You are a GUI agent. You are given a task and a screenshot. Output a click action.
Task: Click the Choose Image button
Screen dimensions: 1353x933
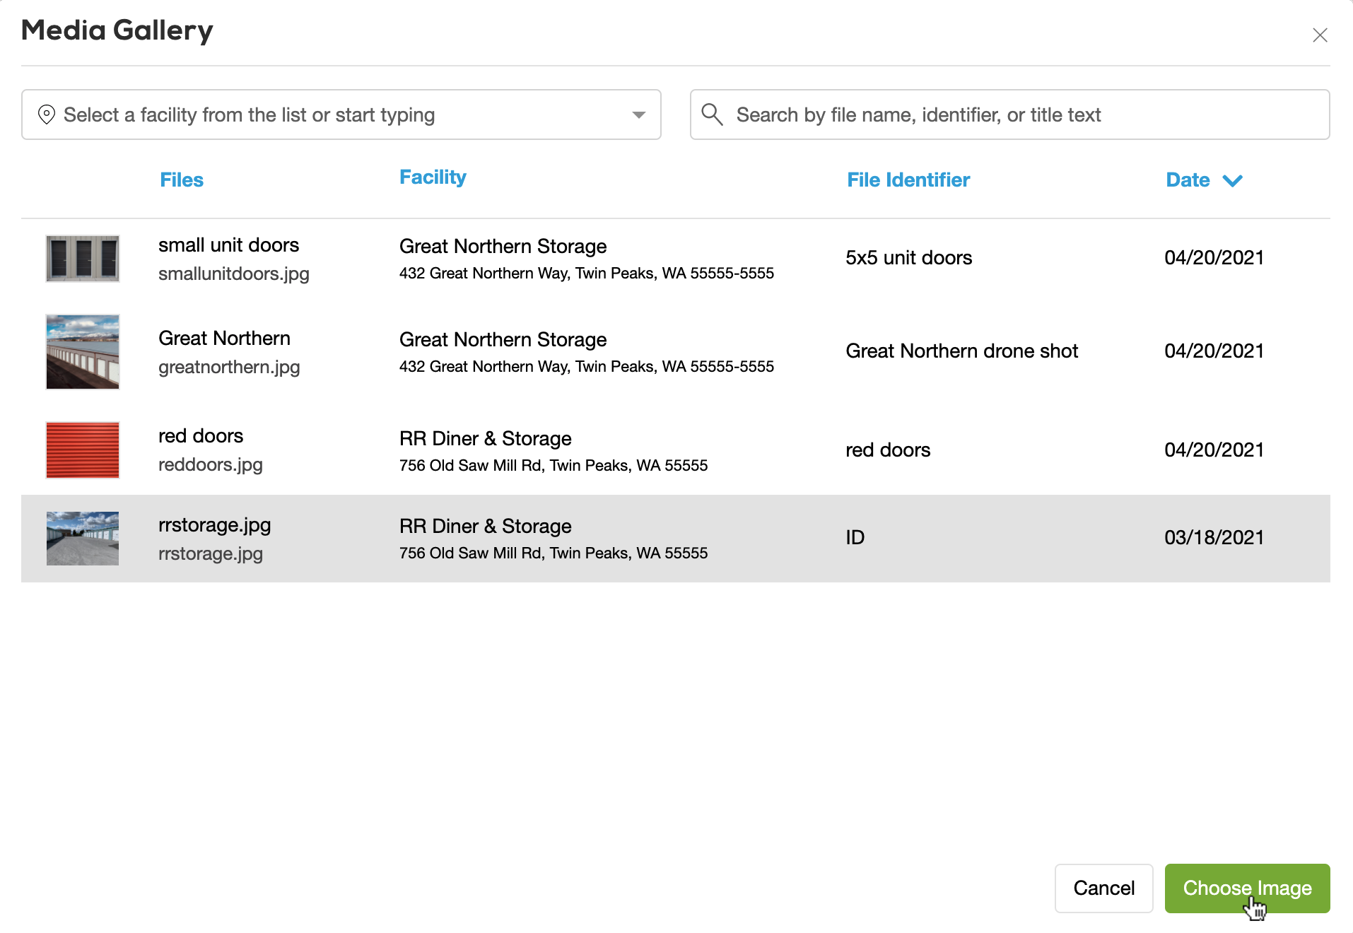coord(1247,888)
